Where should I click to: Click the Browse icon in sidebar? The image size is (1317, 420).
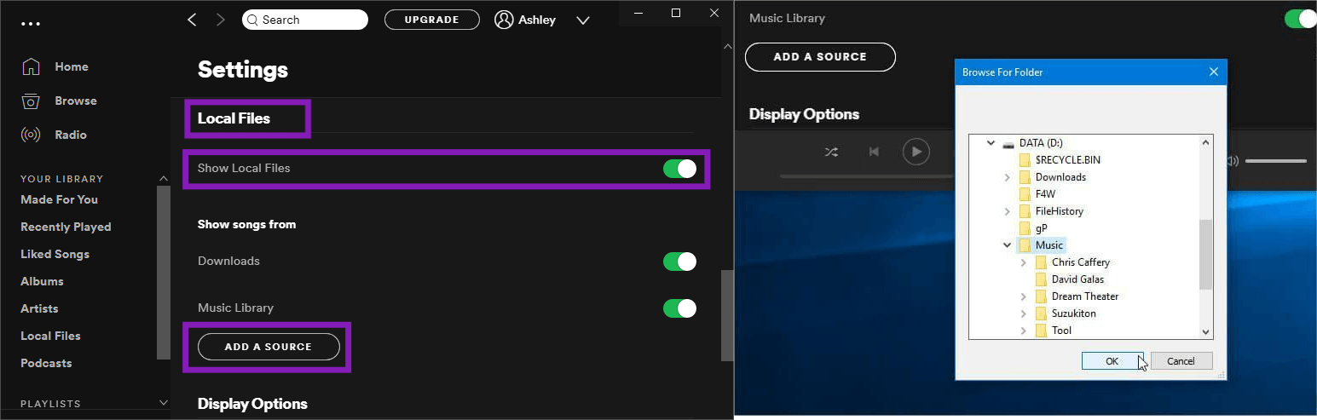[x=31, y=101]
